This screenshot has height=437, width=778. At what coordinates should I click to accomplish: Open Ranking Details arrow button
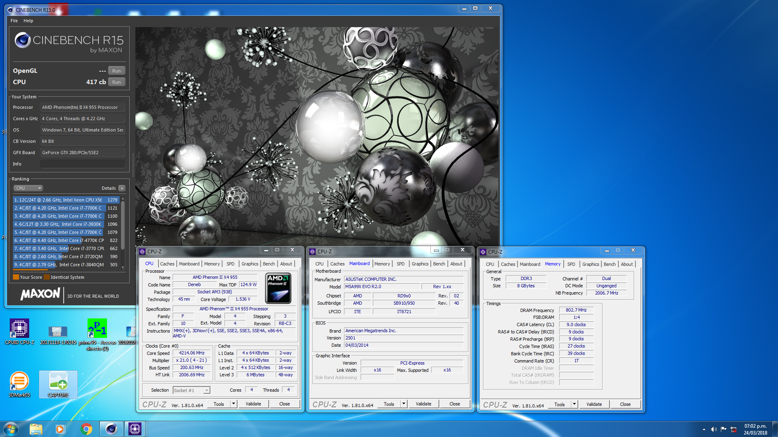pyautogui.click(x=122, y=188)
